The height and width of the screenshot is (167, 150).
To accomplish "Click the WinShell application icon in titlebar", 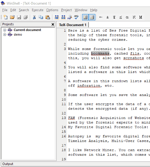I will pos(3,3).
